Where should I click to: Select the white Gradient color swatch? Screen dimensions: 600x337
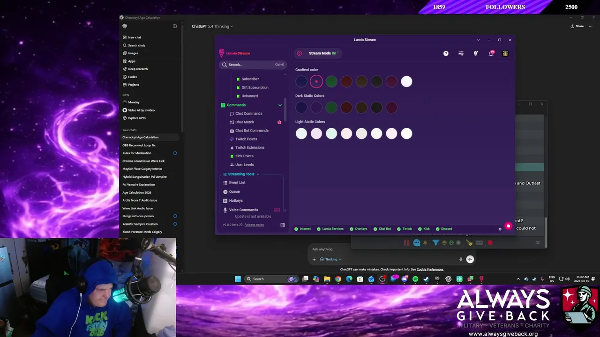(406, 81)
